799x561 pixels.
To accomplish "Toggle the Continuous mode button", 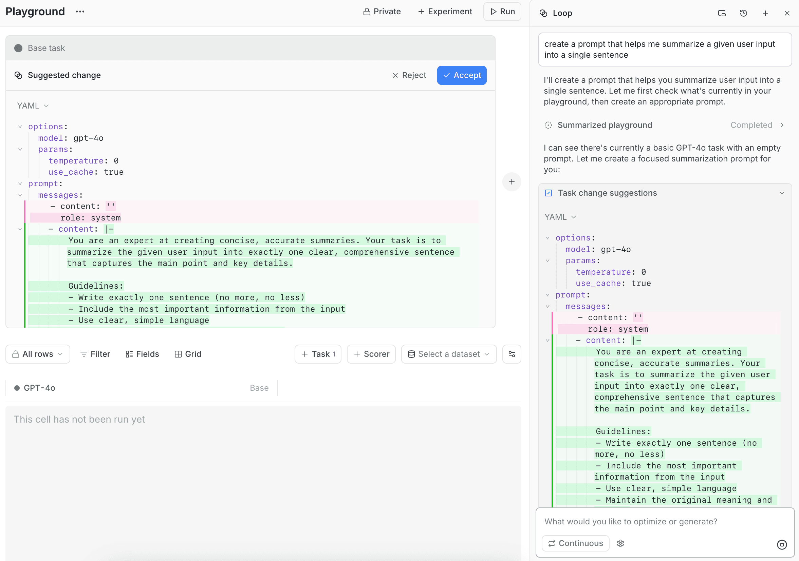I will coord(575,543).
